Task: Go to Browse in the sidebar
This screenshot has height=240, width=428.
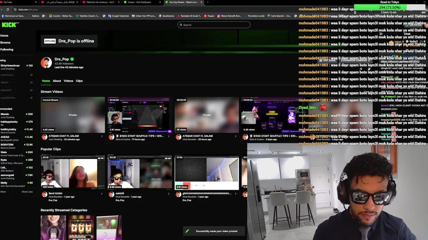Action: [x=5, y=43]
